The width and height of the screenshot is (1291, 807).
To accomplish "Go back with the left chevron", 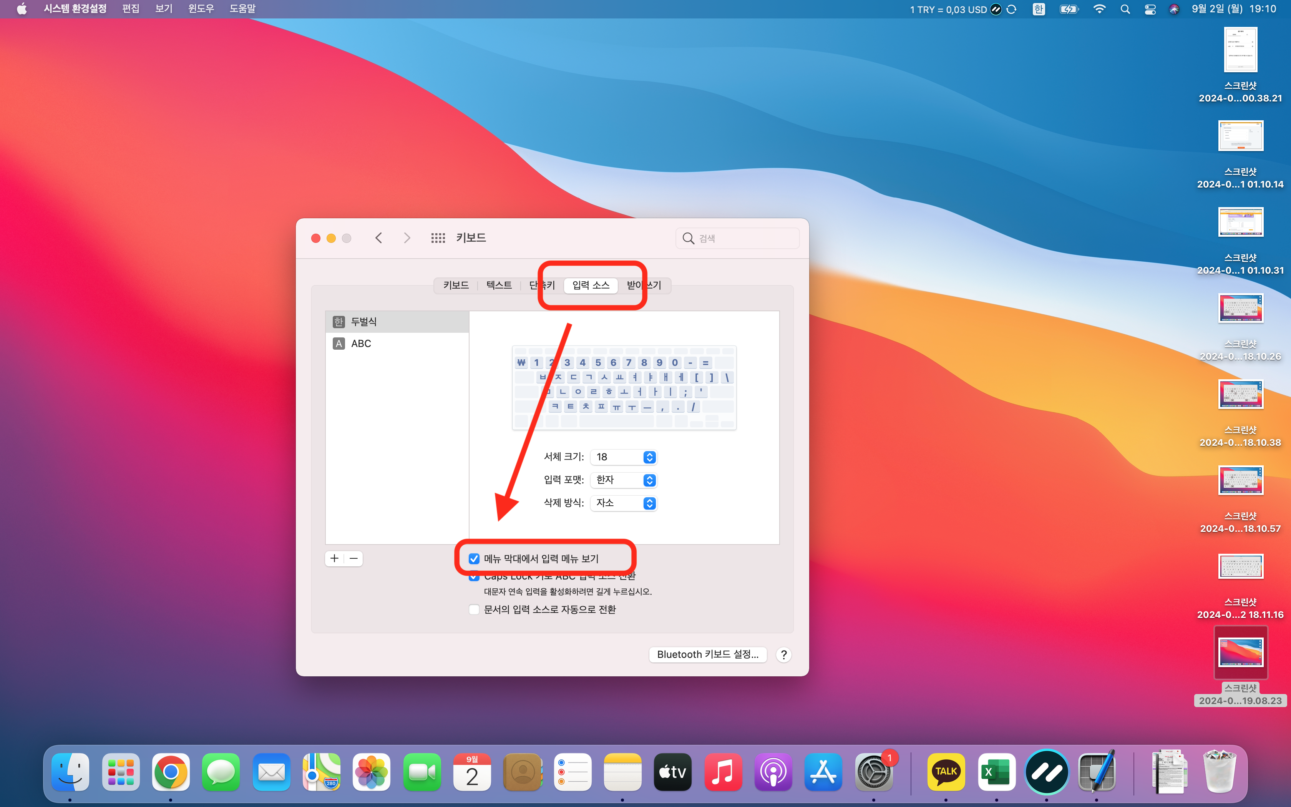I will point(379,238).
